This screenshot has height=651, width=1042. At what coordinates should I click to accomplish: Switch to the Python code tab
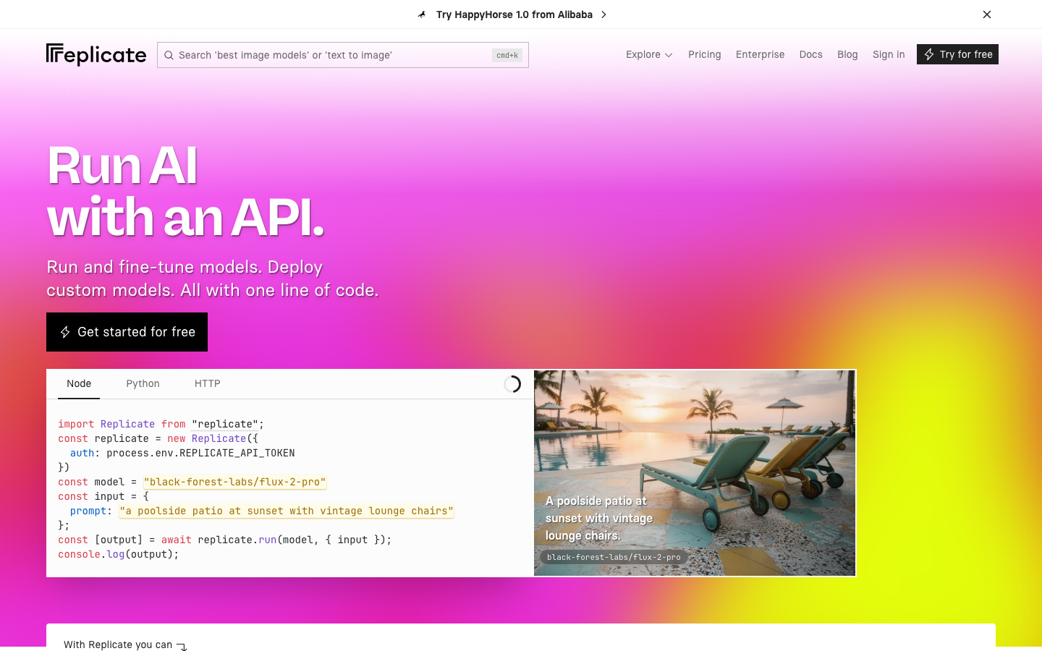point(143,383)
